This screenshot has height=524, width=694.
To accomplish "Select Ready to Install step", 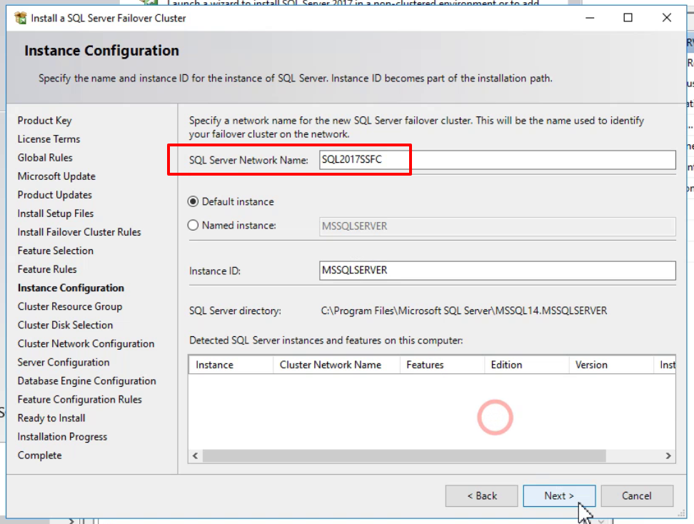I will pyautogui.click(x=51, y=418).
